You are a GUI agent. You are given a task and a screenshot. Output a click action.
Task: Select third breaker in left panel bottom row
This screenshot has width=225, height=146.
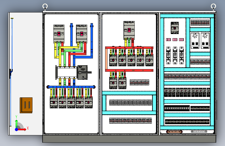(71, 102)
